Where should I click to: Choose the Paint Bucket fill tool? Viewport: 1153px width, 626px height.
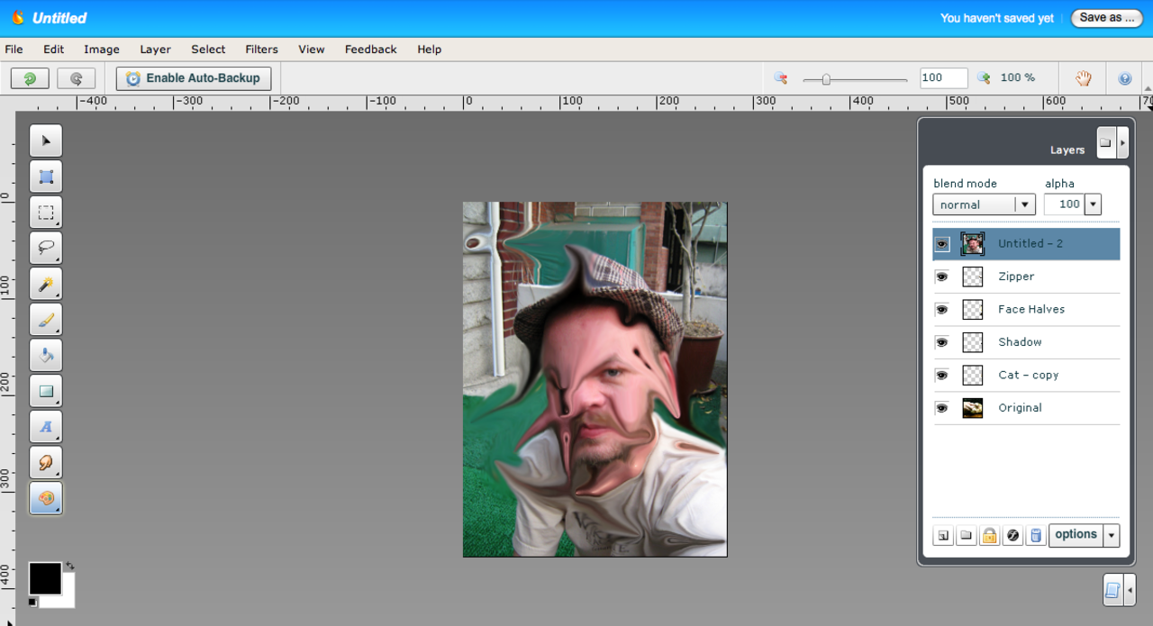[x=46, y=355]
